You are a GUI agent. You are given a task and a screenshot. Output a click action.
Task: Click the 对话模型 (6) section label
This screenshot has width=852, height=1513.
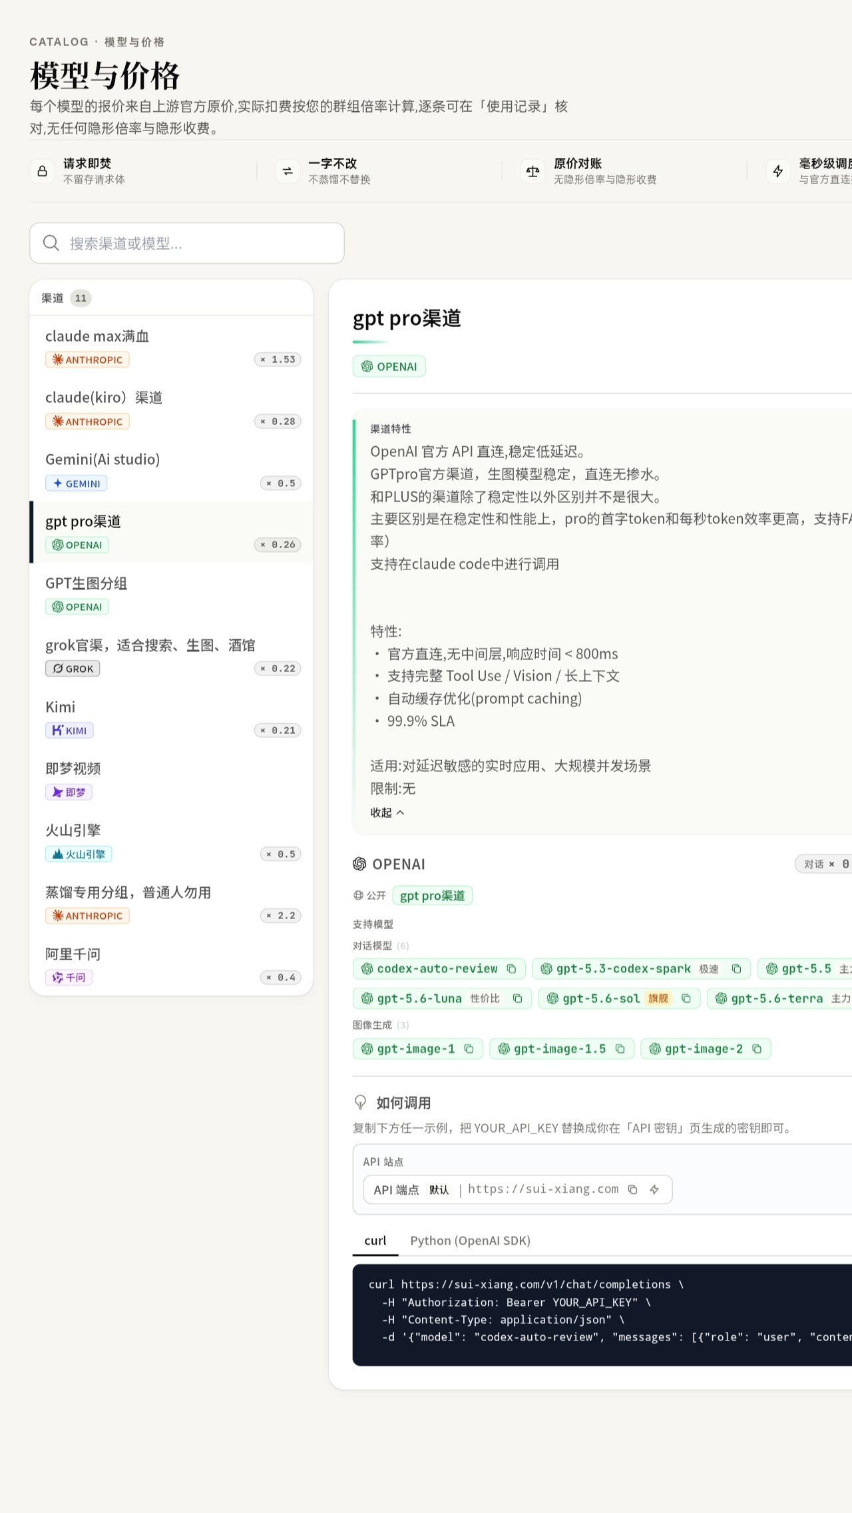tap(381, 946)
